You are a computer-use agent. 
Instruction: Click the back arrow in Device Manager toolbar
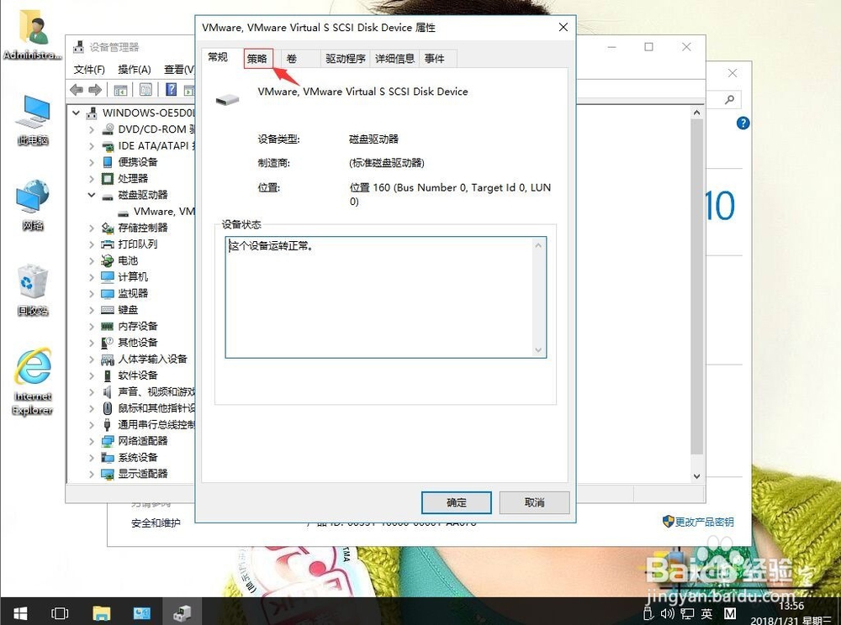(77, 89)
